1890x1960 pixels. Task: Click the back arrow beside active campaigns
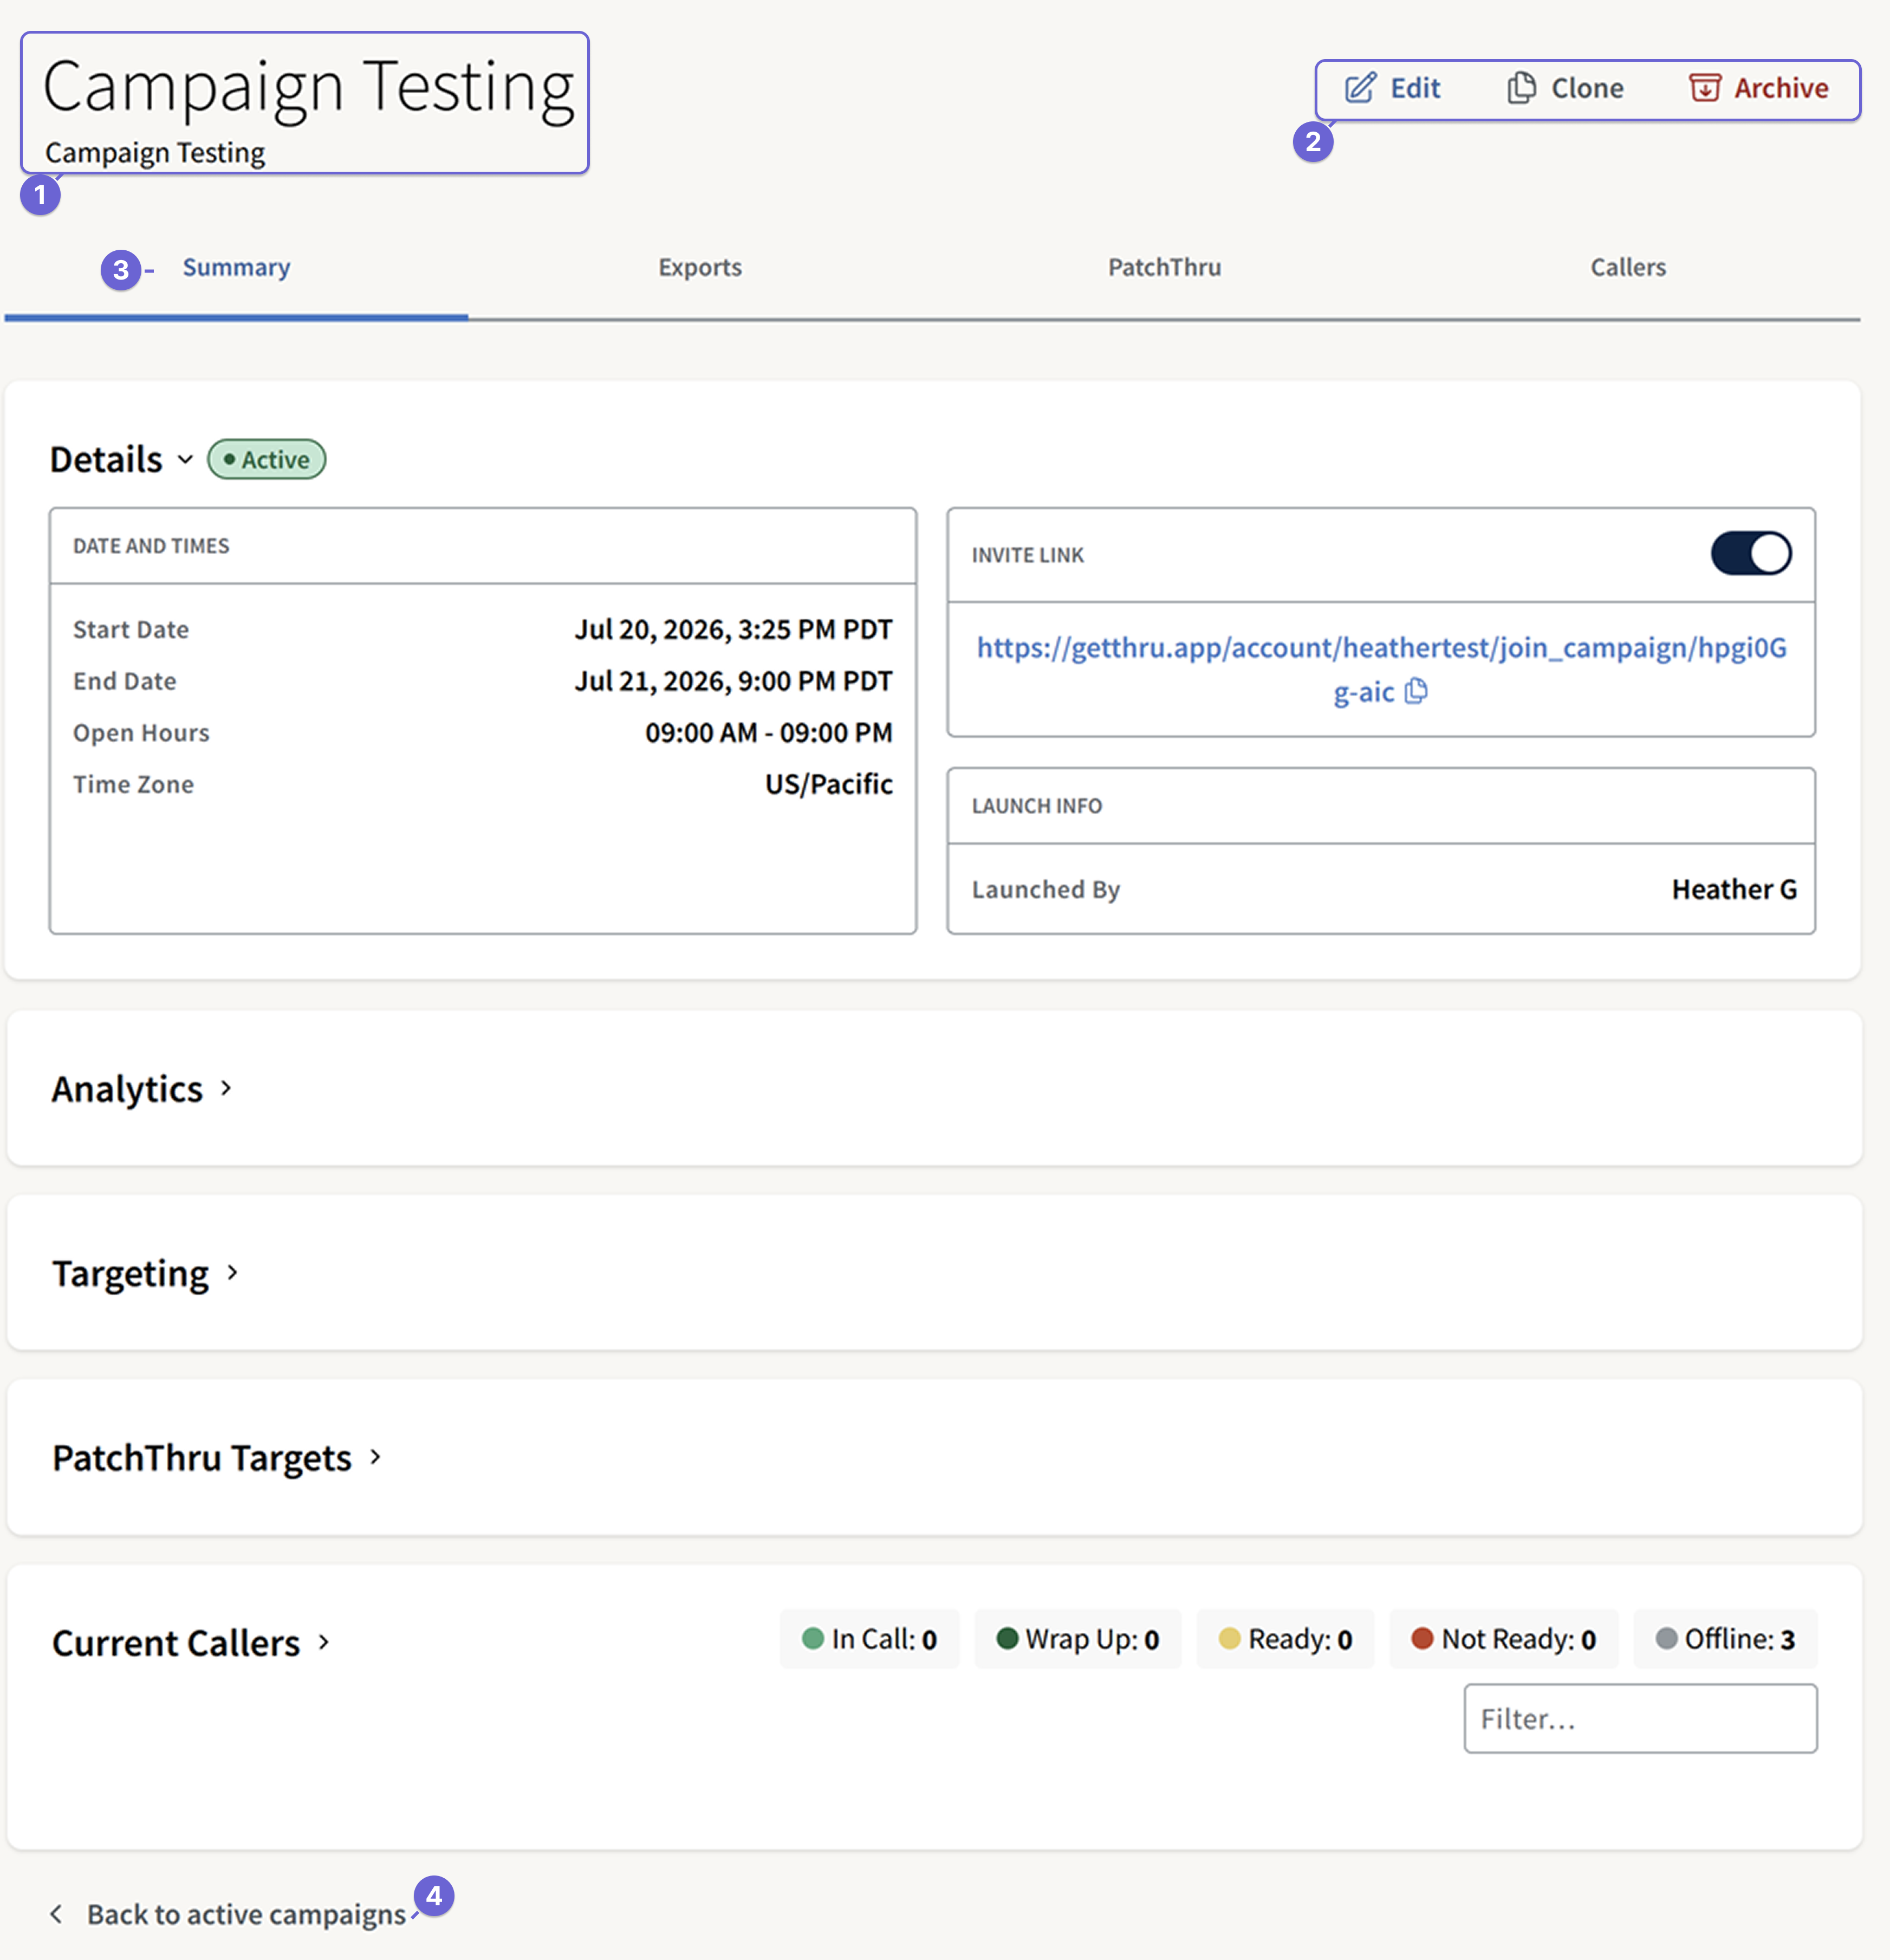pos(56,1913)
